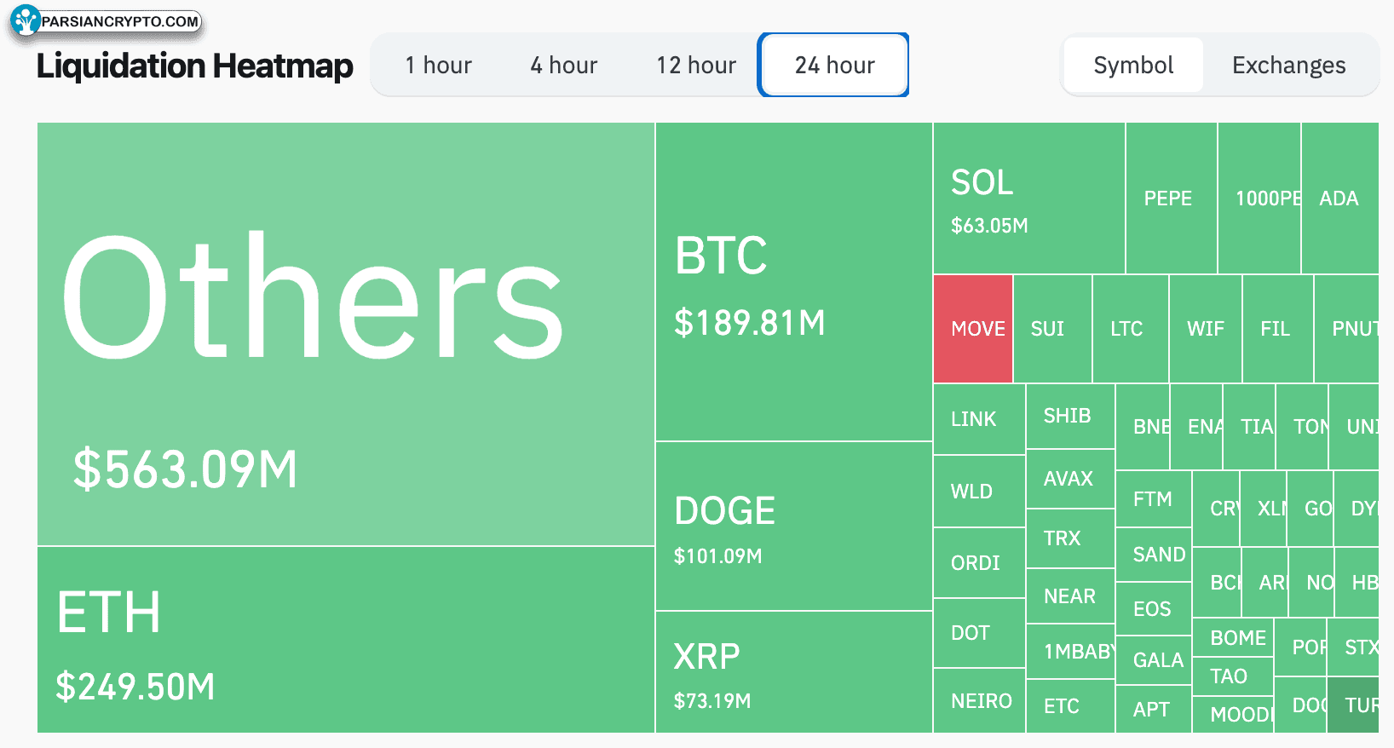Click the NEIRO tile
The image size is (1394, 748).
coord(979,700)
